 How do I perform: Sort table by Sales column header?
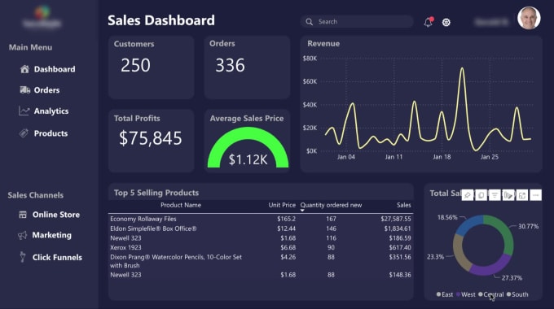coord(404,205)
